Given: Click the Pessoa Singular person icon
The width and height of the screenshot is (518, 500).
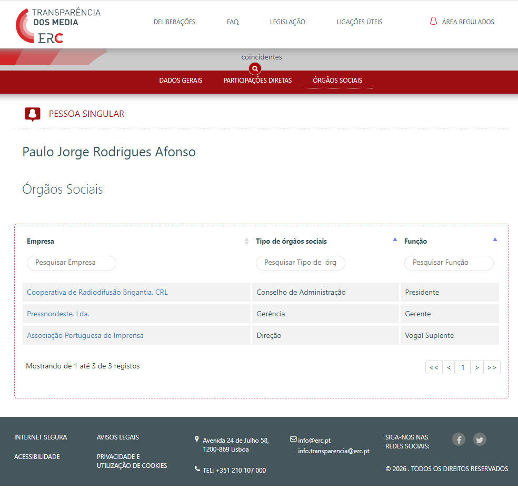Looking at the screenshot, I should coord(33,114).
